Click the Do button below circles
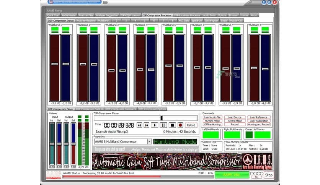The height and width of the screenshot is (185, 320). (257, 177)
